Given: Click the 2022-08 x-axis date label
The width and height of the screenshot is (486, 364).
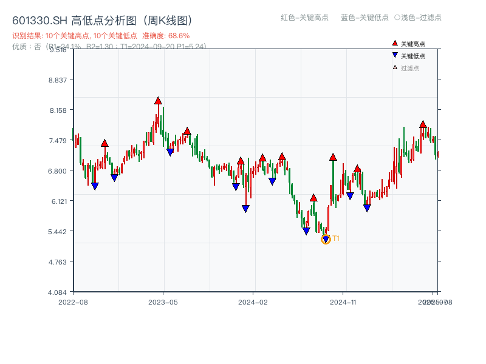Looking at the screenshot, I should click(73, 302).
